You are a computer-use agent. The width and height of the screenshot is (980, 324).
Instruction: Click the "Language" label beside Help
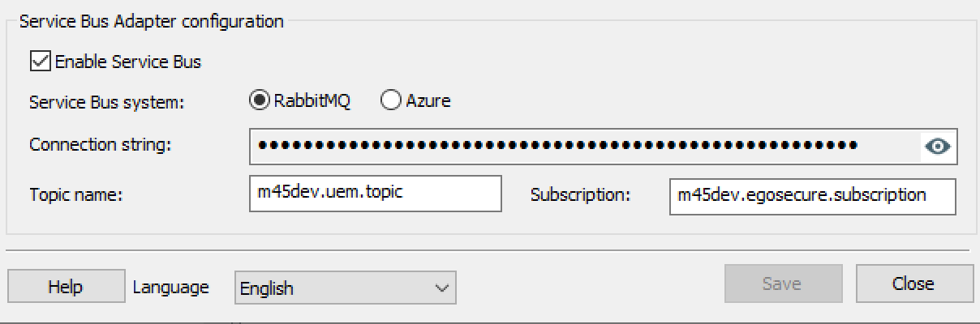click(170, 287)
